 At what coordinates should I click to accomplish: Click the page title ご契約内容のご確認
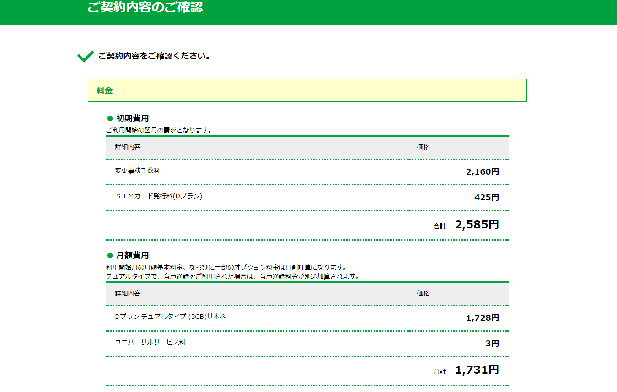click(145, 7)
